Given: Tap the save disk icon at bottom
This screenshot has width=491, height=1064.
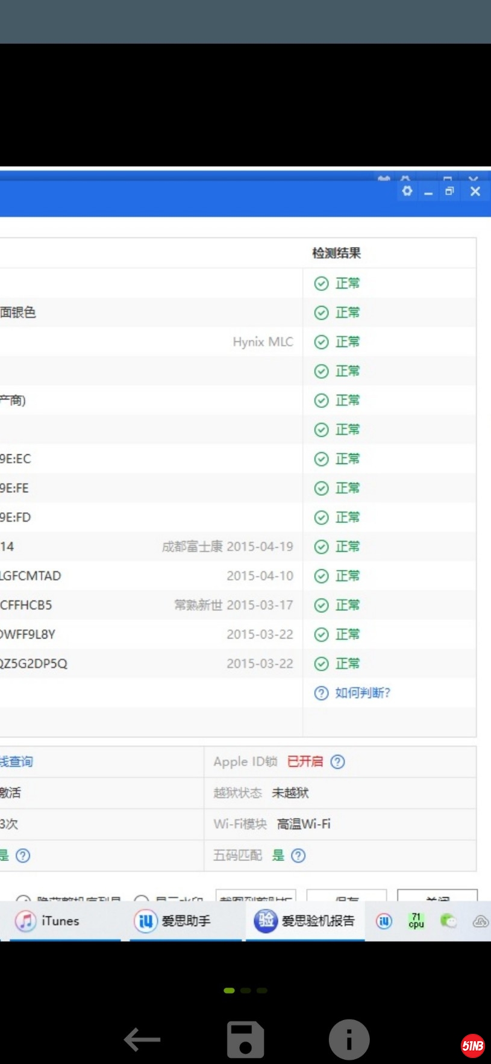Looking at the screenshot, I should coord(245,1039).
